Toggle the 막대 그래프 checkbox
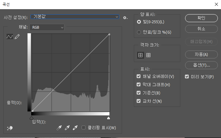The height and width of the screenshot is (138, 221). [x=138, y=85]
